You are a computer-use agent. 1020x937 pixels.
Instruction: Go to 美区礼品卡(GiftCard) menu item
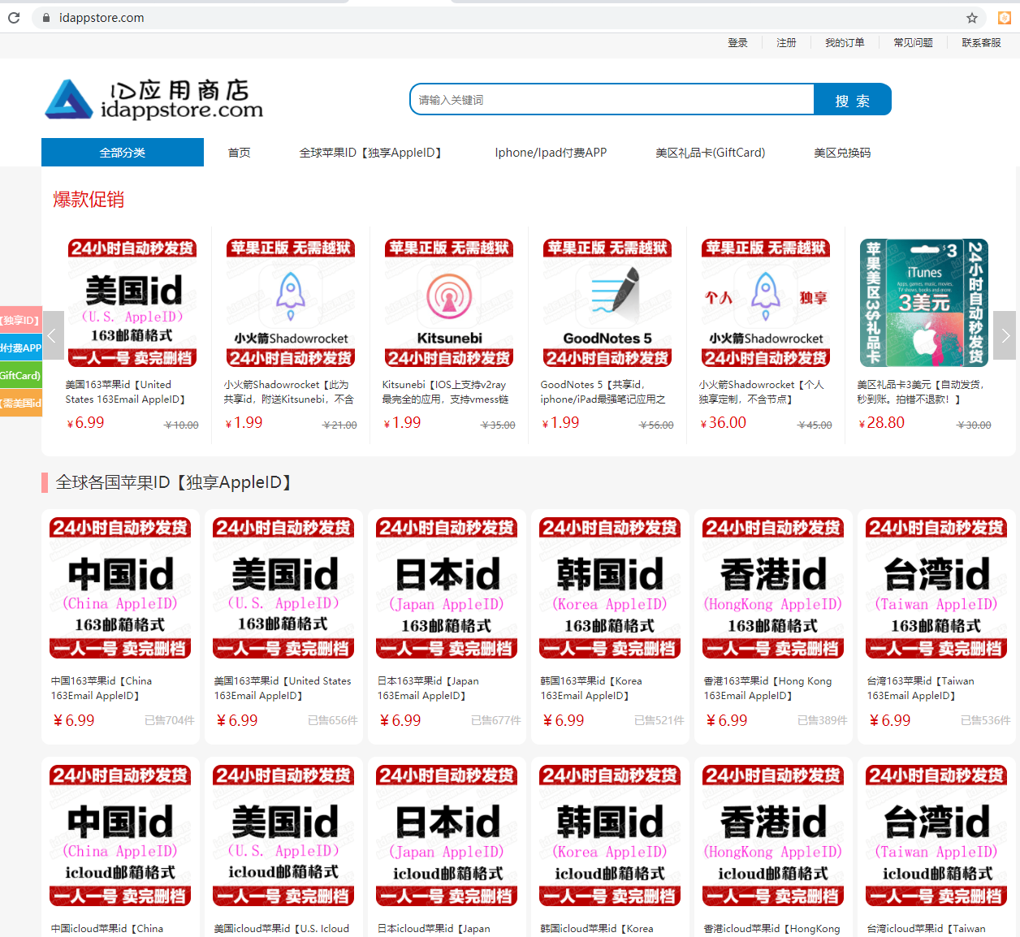(x=710, y=153)
